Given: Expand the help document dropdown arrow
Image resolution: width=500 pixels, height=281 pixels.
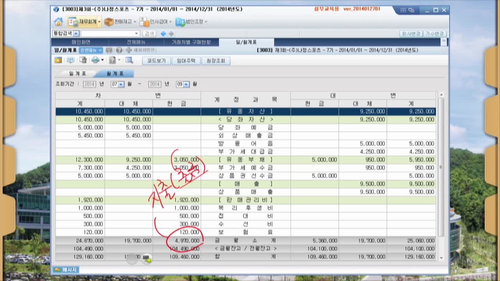Looking at the screenshot, I should coord(119,60).
